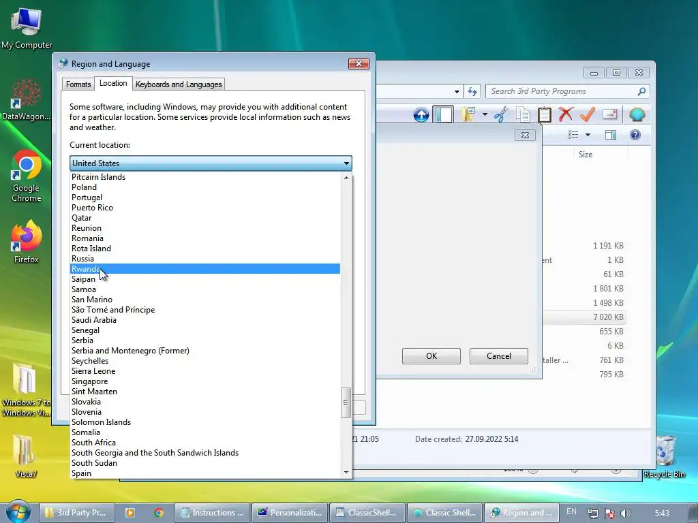Open the Recycle Bin
This screenshot has width=698, height=523.
[x=665, y=456]
